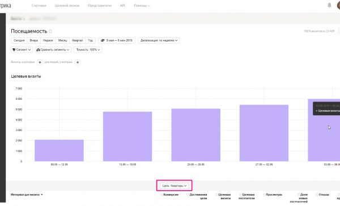Image resolution: width=340 pixels, height=206 pixels.
Task: Click the chart bar for 13.05 — 19.05
Action: coord(127,137)
